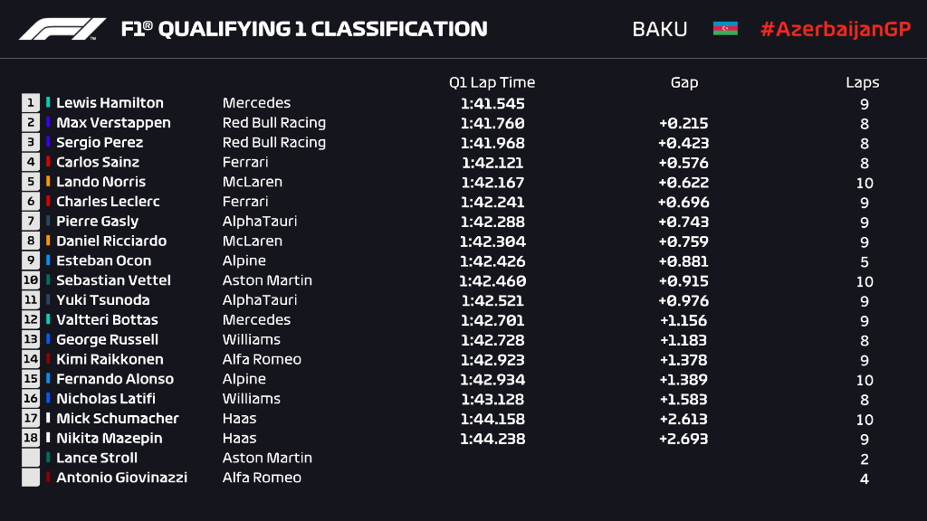Screen dimensions: 927x521
Task: Click position 10 number badge
Action: click(32, 280)
